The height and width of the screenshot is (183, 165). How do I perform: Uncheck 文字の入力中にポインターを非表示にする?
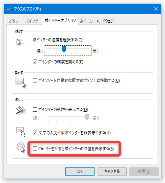(x=35, y=133)
